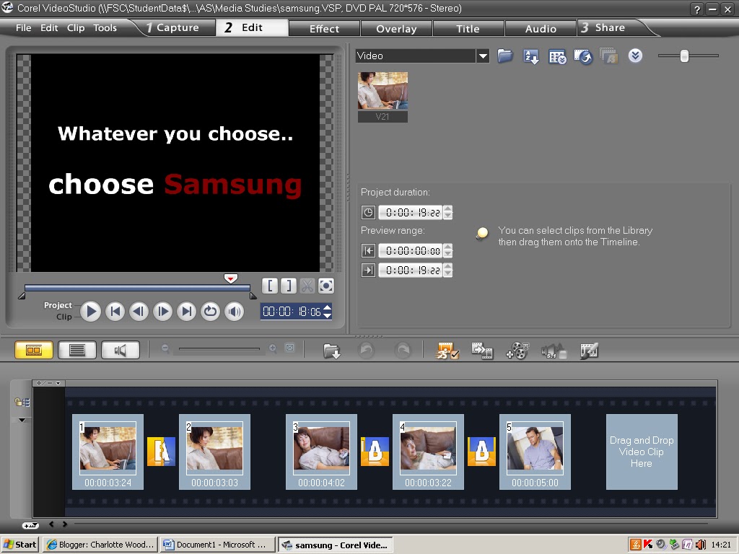Set the Mark-in bracket
The height and width of the screenshot is (554, 739).
pyautogui.click(x=270, y=286)
